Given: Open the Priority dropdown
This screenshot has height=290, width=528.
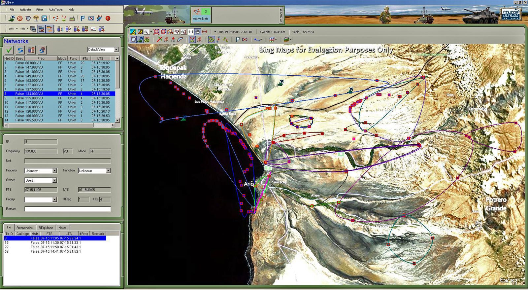Looking at the screenshot, I should coord(54,199).
